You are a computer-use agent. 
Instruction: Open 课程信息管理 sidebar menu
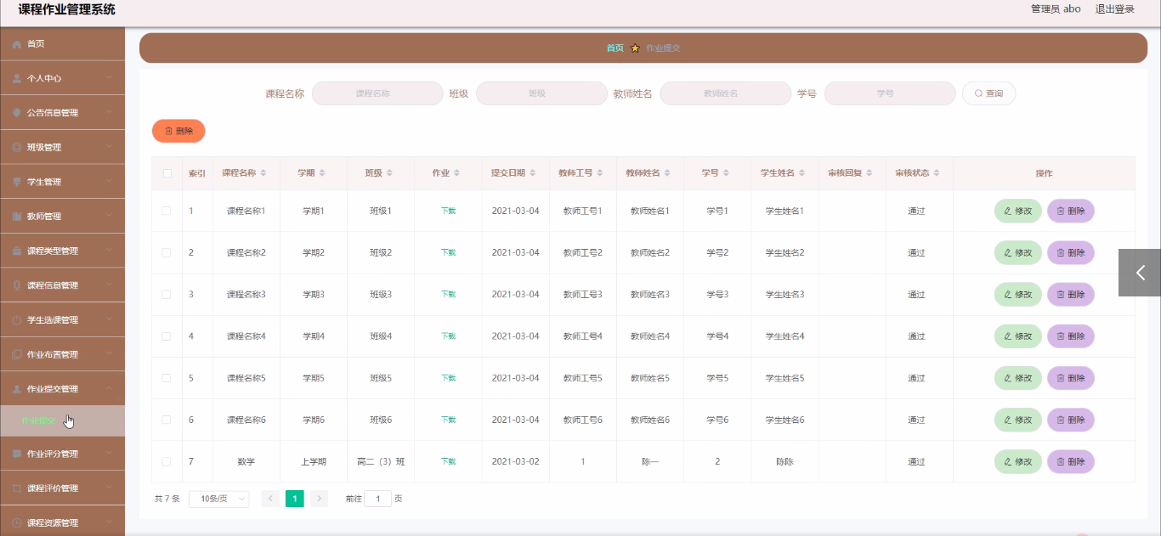click(62, 285)
